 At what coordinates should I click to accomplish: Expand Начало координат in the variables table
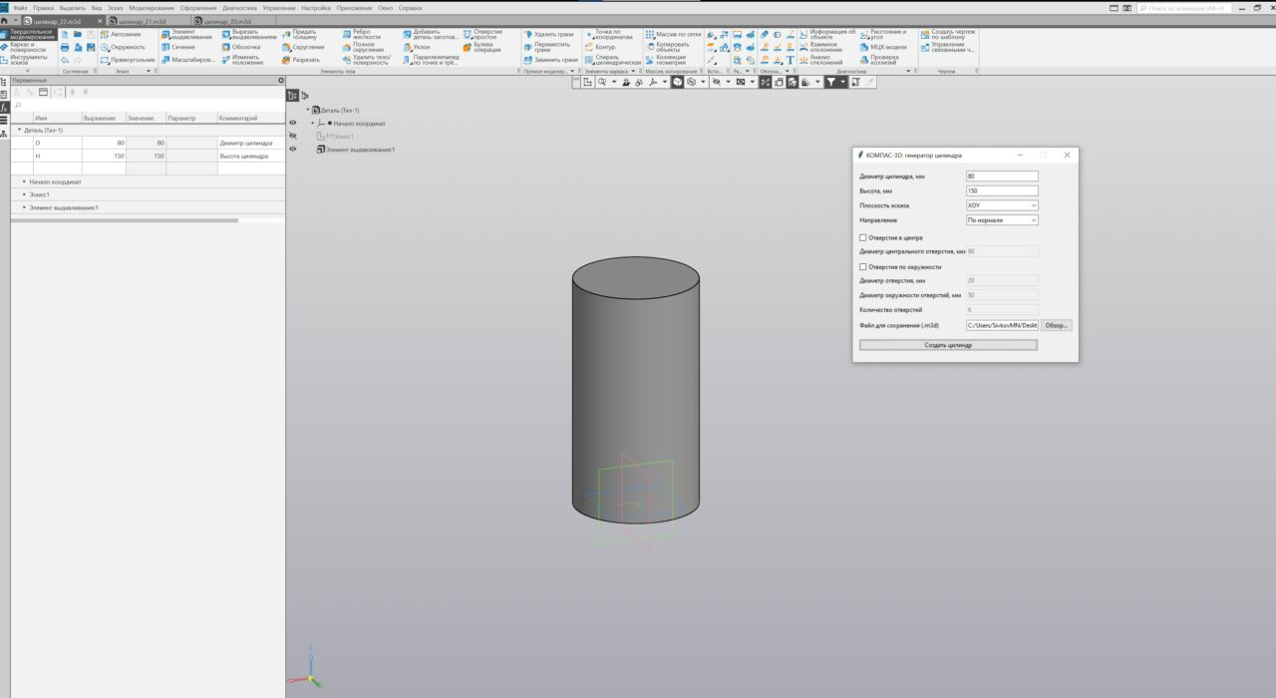(25, 182)
